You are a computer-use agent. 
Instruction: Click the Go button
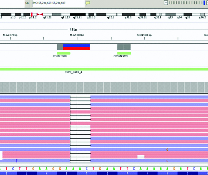point(27,3)
